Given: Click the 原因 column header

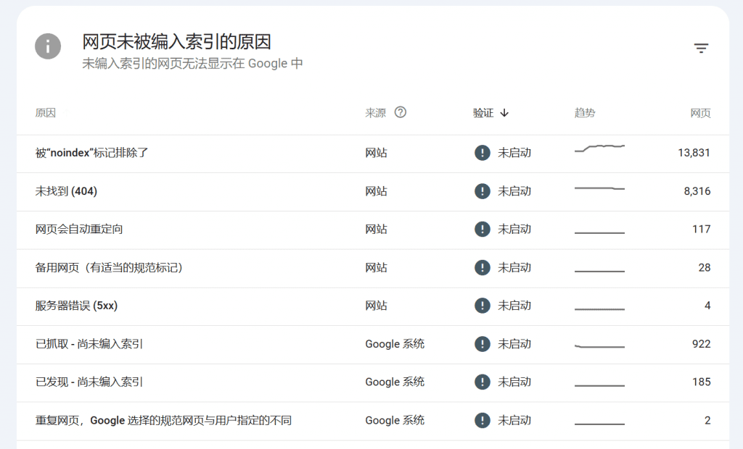Looking at the screenshot, I should click(45, 113).
